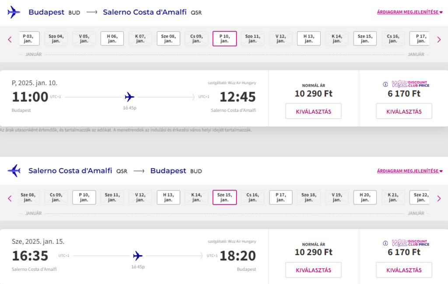This screenshot has height=284, width=448.
Task: Select outbound date H 13, jan.
Action: click(x=308, y=38)
